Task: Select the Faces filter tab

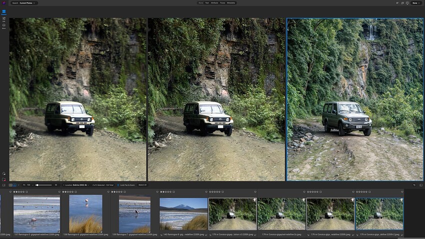Action: point(222,3)
